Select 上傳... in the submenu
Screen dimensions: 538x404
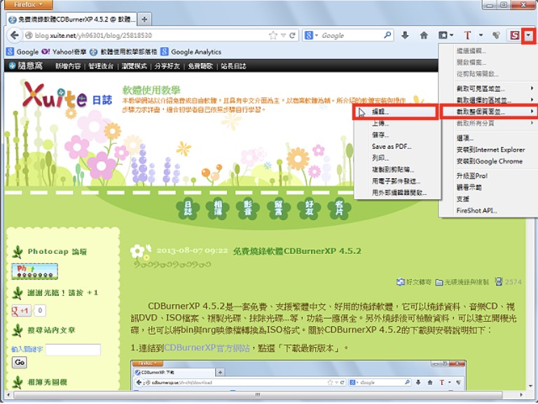(x=397, y=123)
